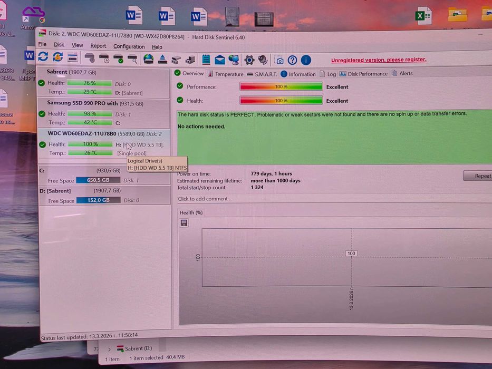This screenshot has width=492, height=369.
Task: Click the D: free space 152,0 GB bar
Action: [x=99, y=200]
